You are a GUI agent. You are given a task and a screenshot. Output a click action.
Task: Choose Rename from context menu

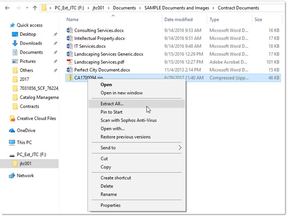click(108, 194)
